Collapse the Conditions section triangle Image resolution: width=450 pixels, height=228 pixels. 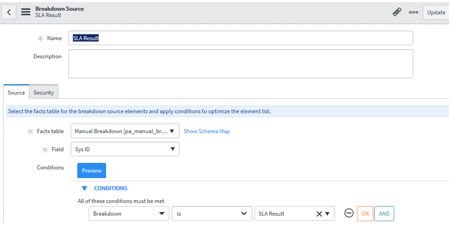pyautogui.click(x=85, y=188)
